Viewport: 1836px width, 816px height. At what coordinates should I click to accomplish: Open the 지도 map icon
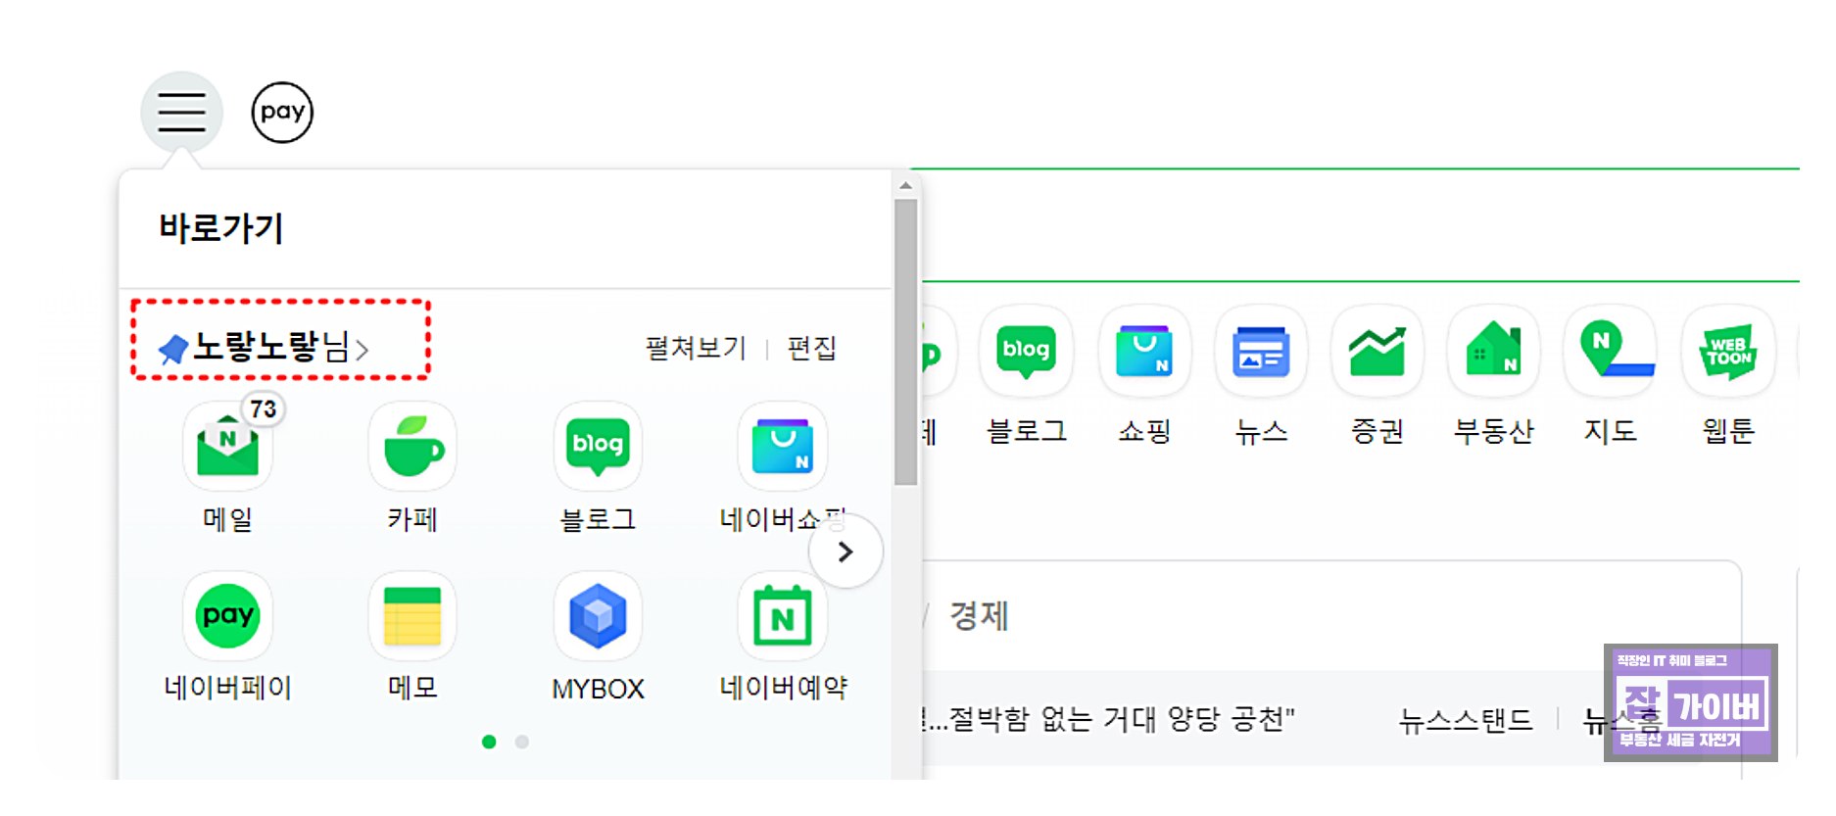pyautogui.click(x=1611, y=352)
